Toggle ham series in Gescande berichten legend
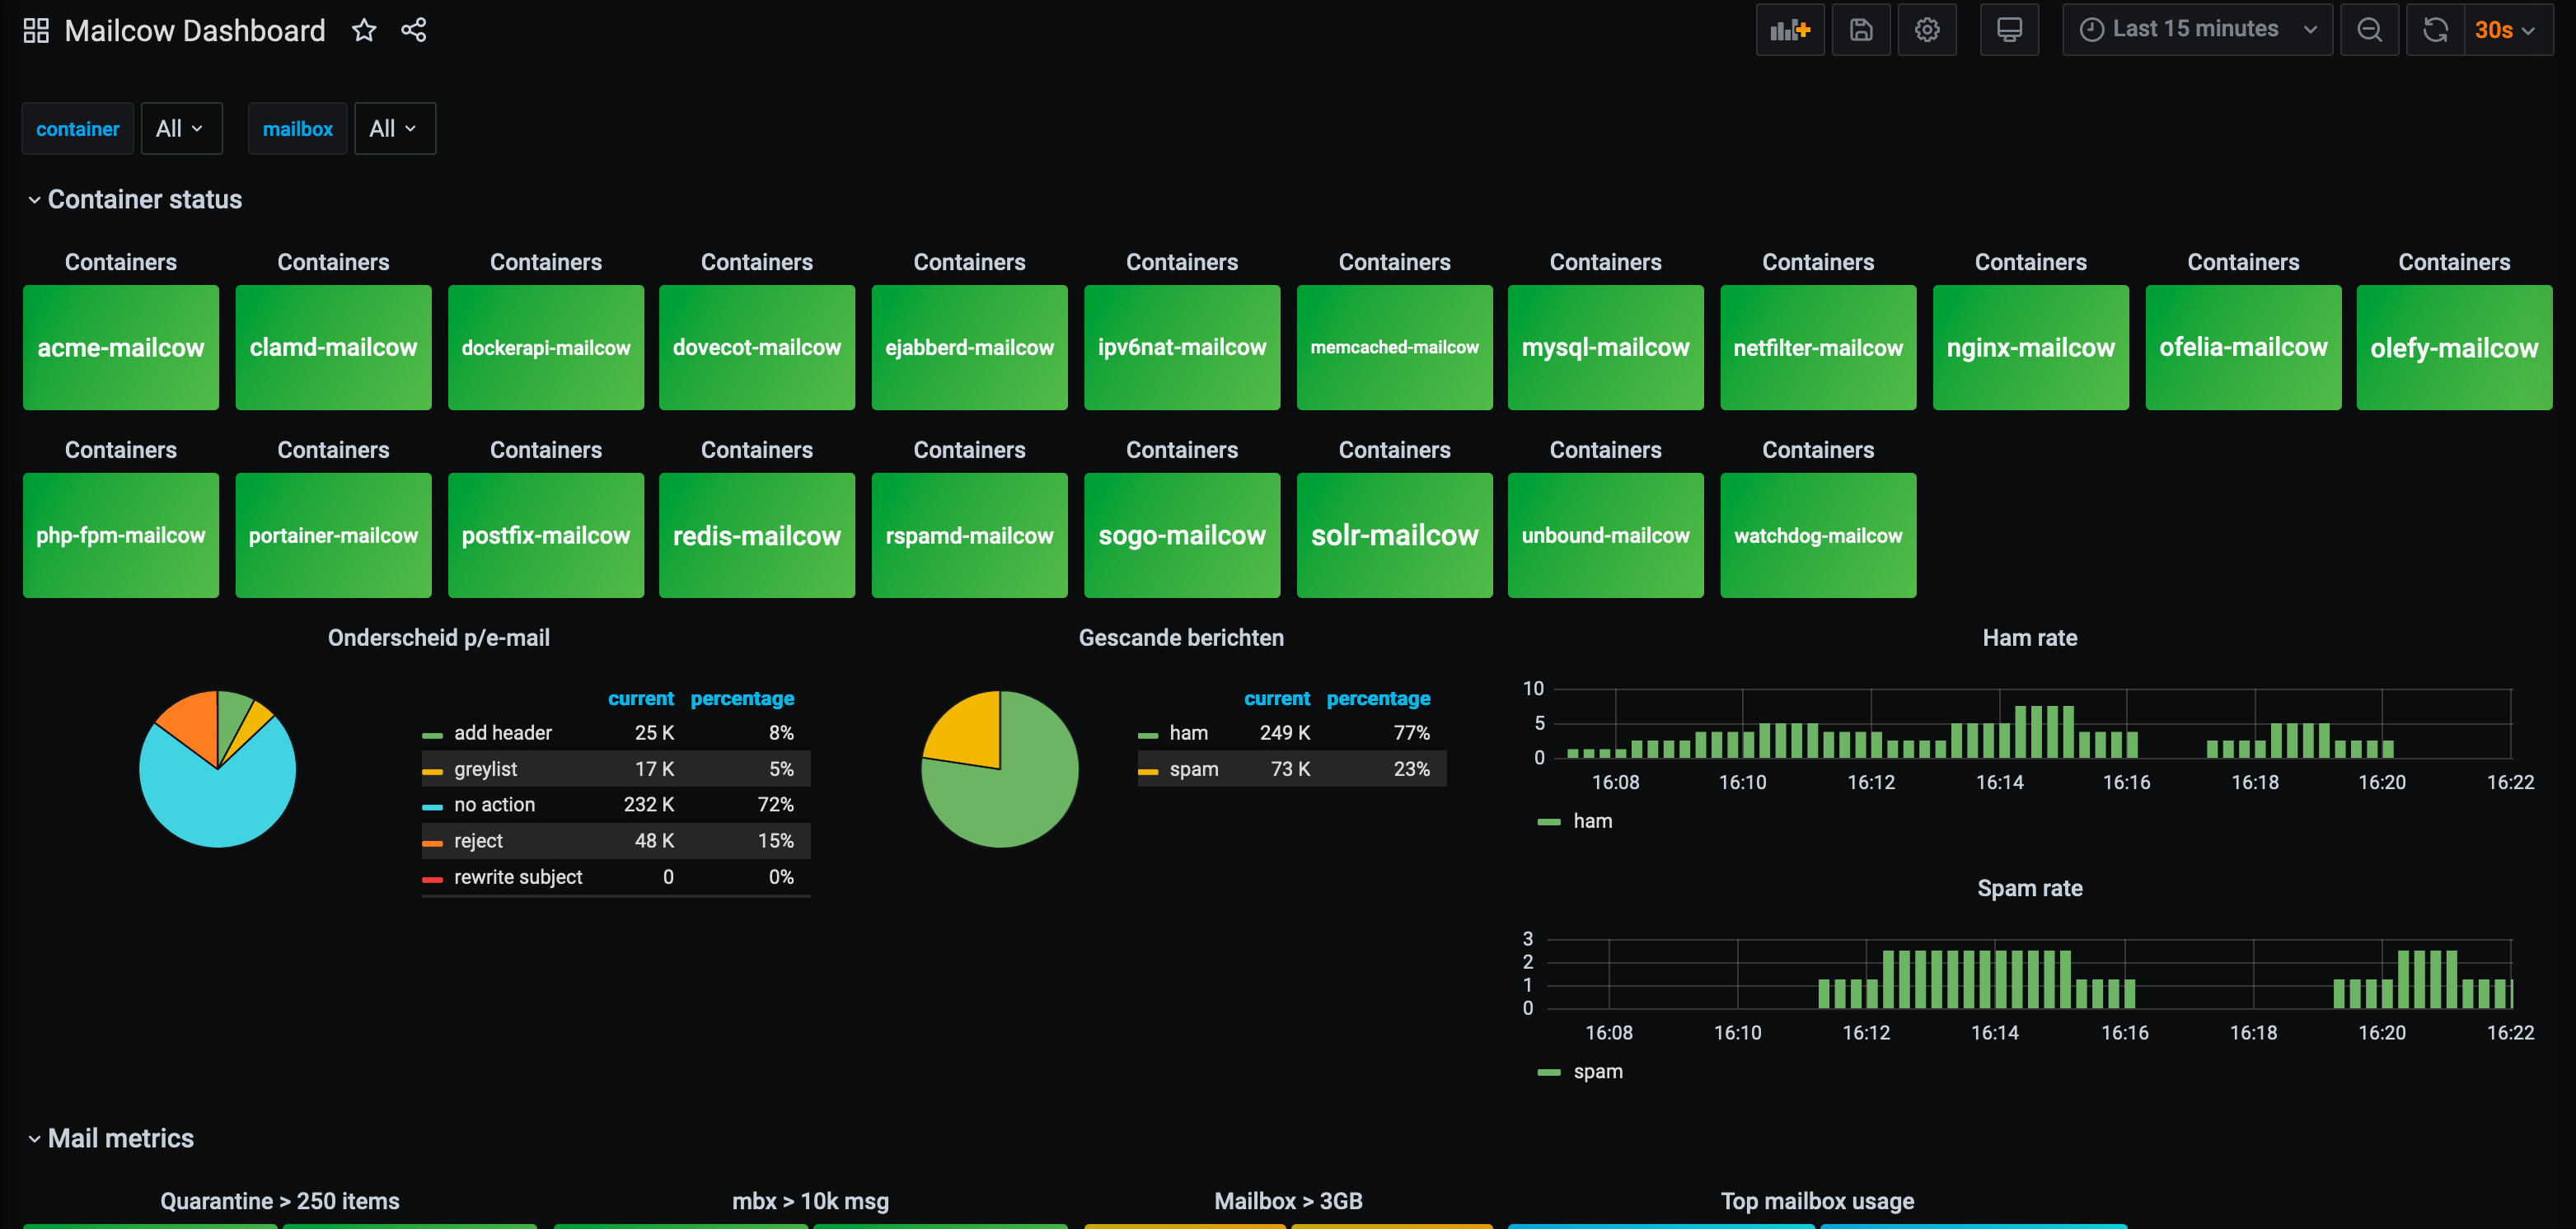Viewport: 2576px width, 1229px height. (1189, 733)
